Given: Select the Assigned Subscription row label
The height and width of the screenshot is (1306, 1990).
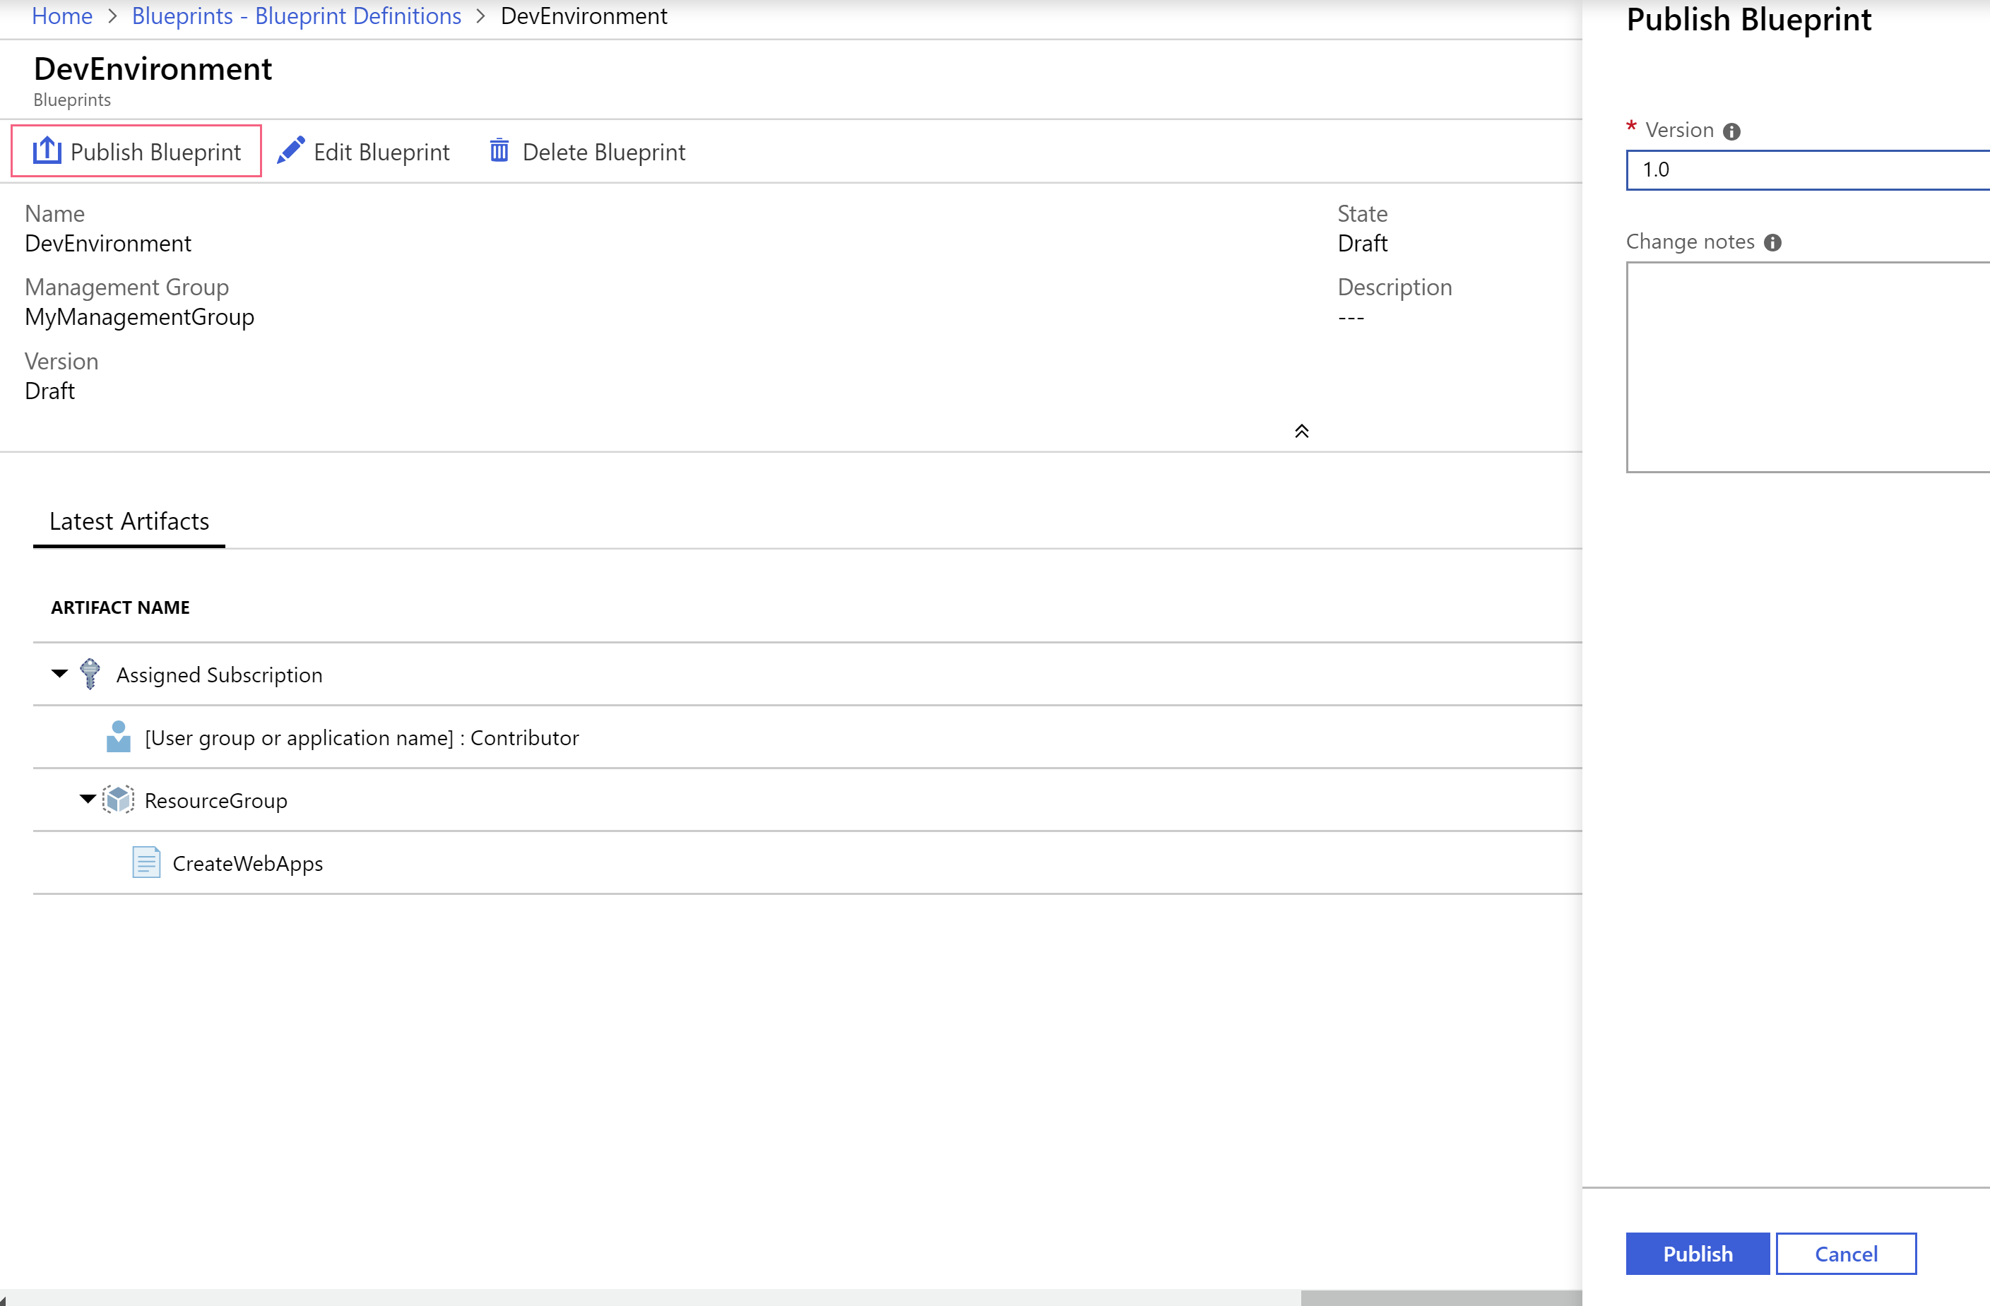Looking at the screenshot, I should pos(219,675).
